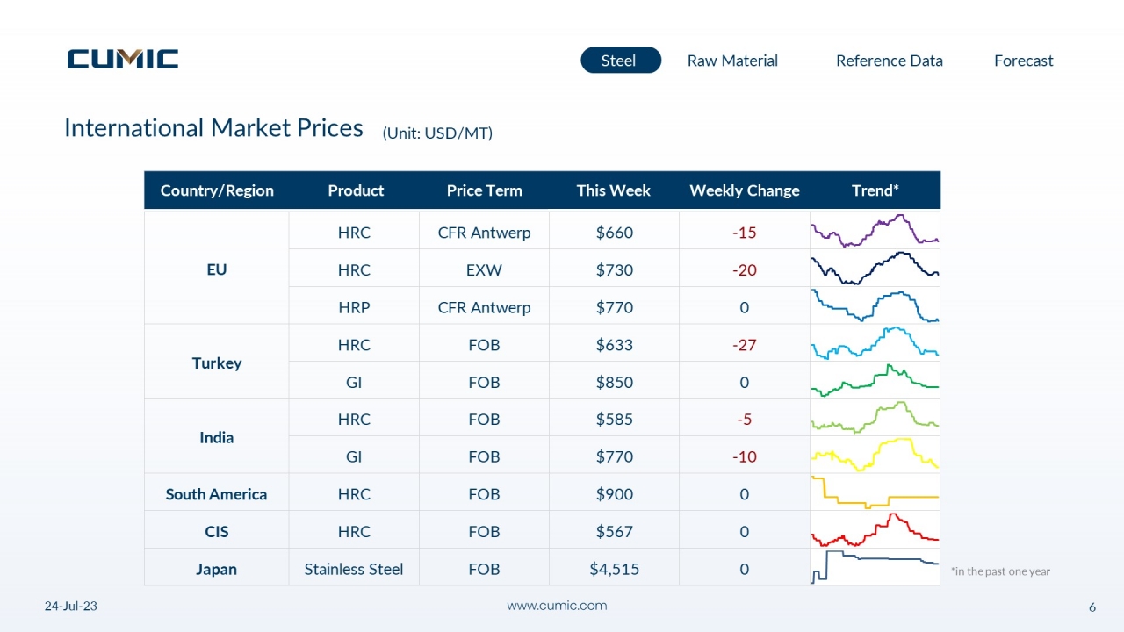
Task: Open the www.cumic.com link
Action: [558, 606]
